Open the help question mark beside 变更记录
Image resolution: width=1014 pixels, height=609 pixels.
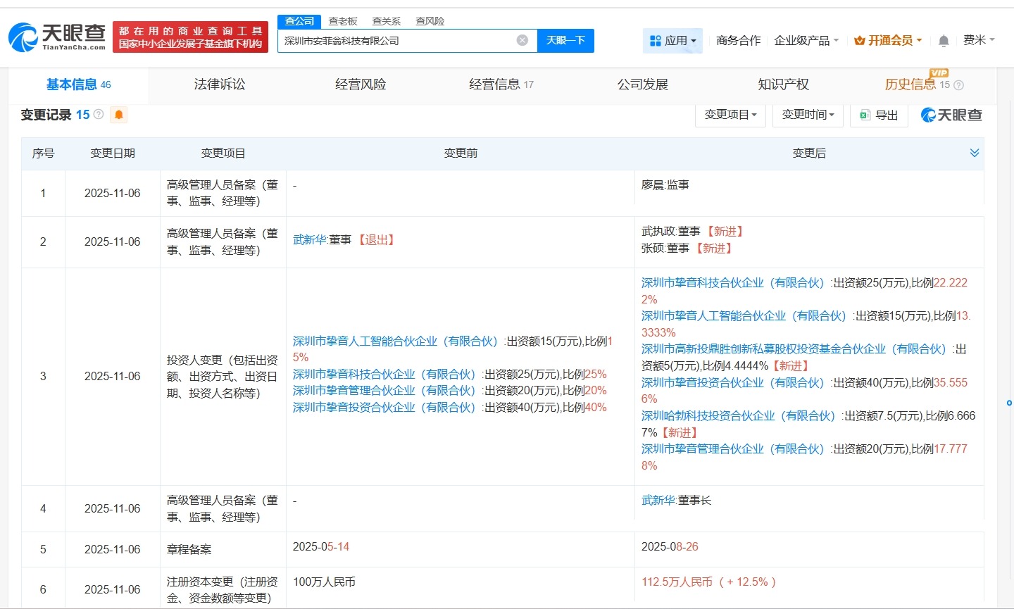click(x=99, y=114)
